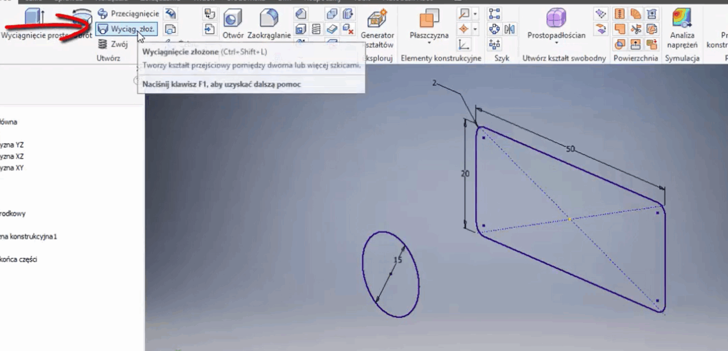
Task: Expand the work point dropdown arrow
Action: click(x=475, y=29)
